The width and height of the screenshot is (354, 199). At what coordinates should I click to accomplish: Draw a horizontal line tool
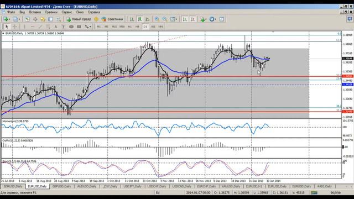click(x=33, y=27)
